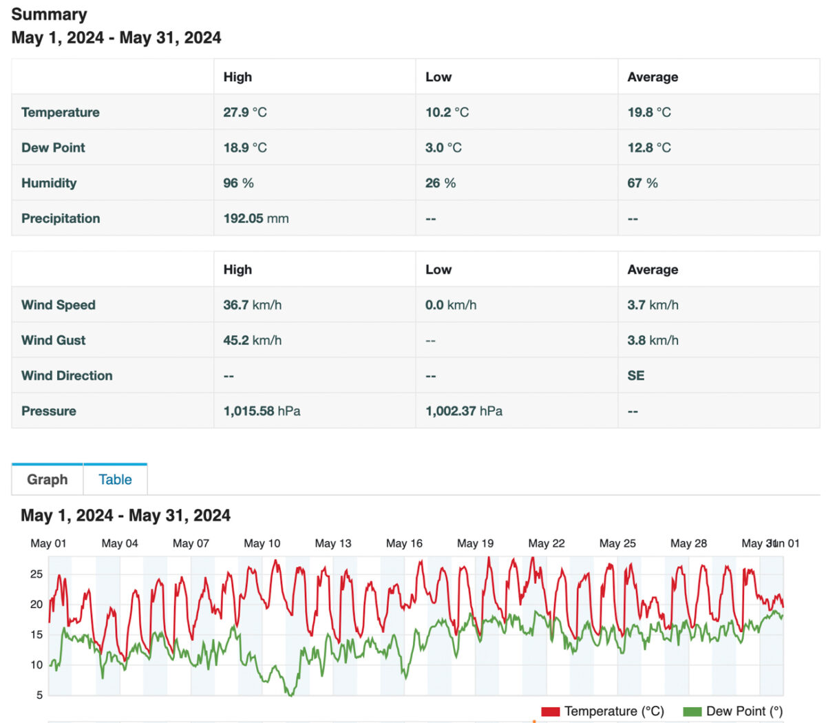
Task: Click Pressure high 1,015.58 hPa
Action: (262, 411)
